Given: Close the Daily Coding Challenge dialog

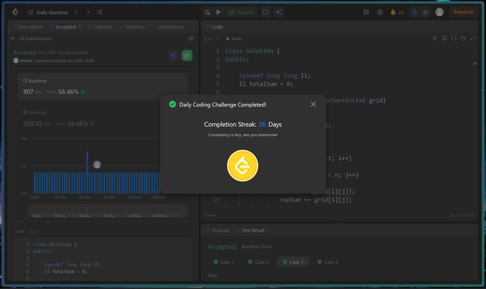Looking at the screenshot, I should [313, 104].
